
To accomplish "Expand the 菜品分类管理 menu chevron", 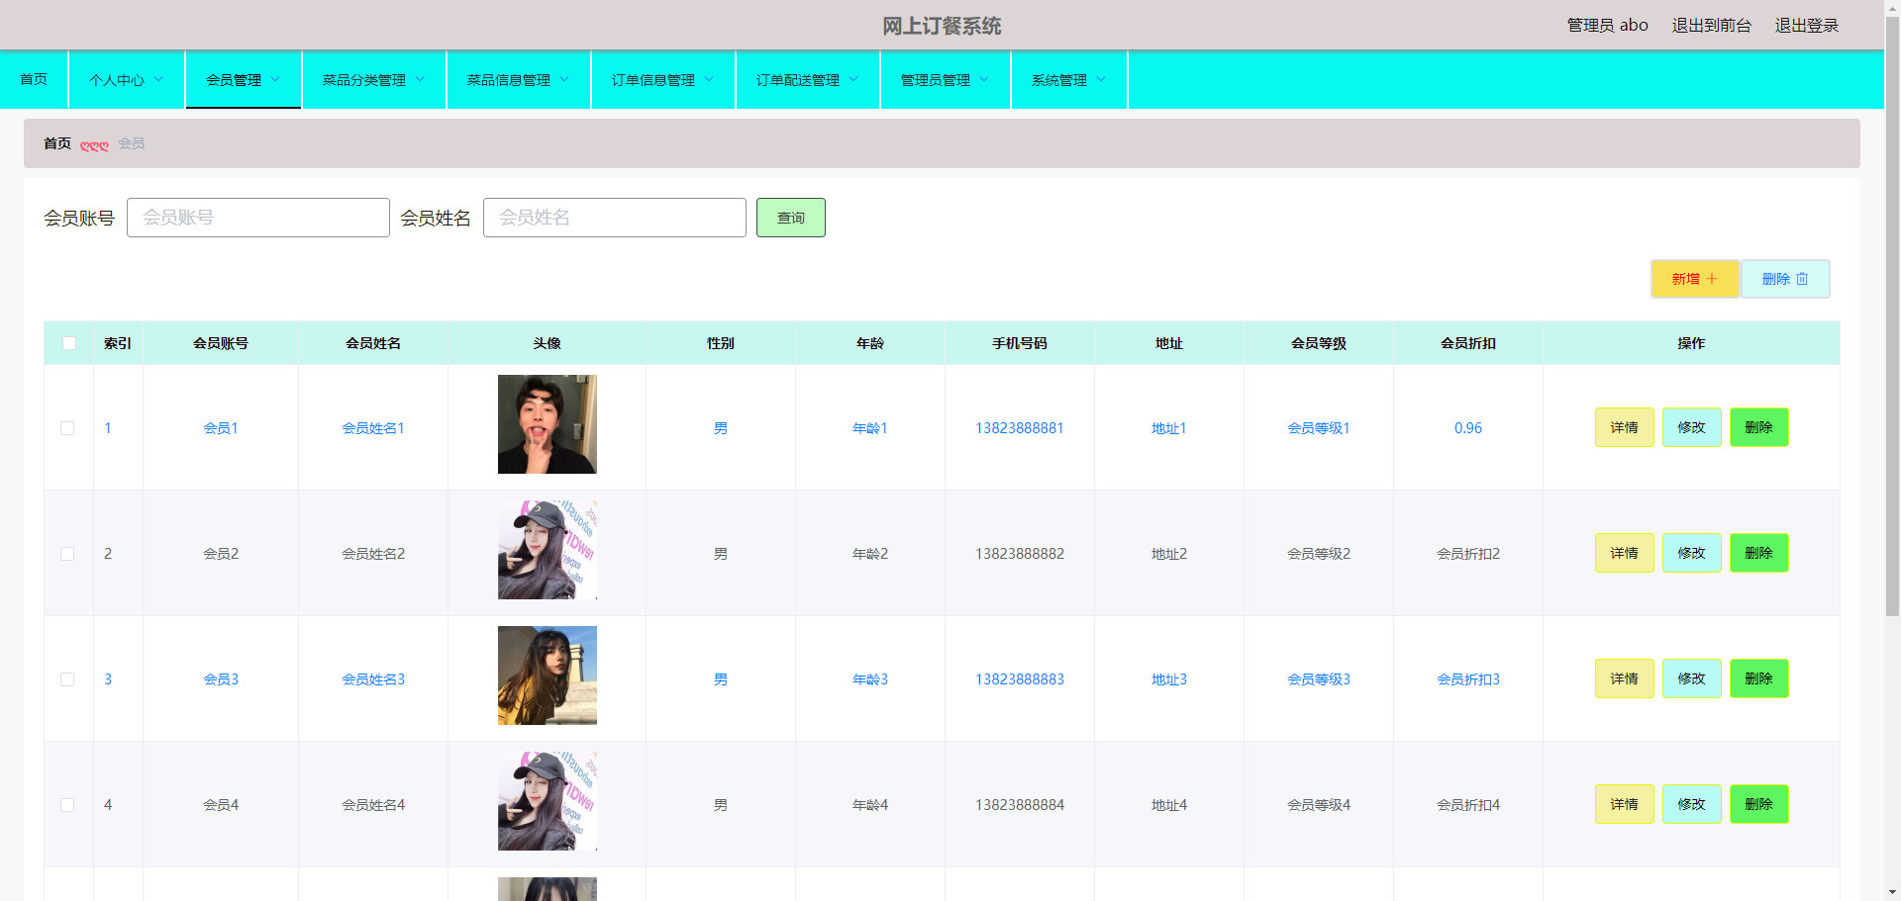I will [x=420, y=80].
